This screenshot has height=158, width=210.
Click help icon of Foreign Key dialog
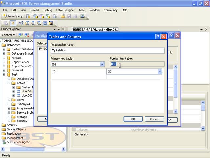[x=171, y=35]
